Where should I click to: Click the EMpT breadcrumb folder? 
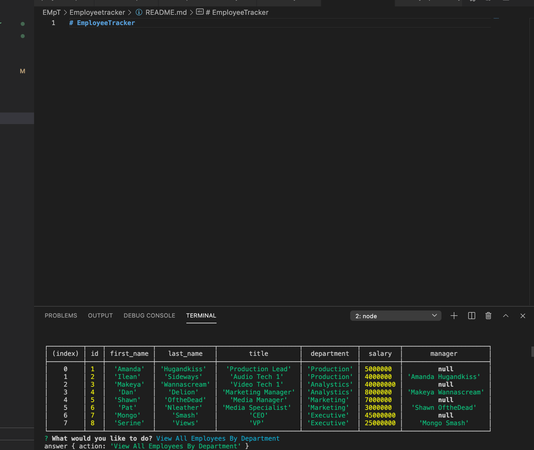tap(52, 12)
